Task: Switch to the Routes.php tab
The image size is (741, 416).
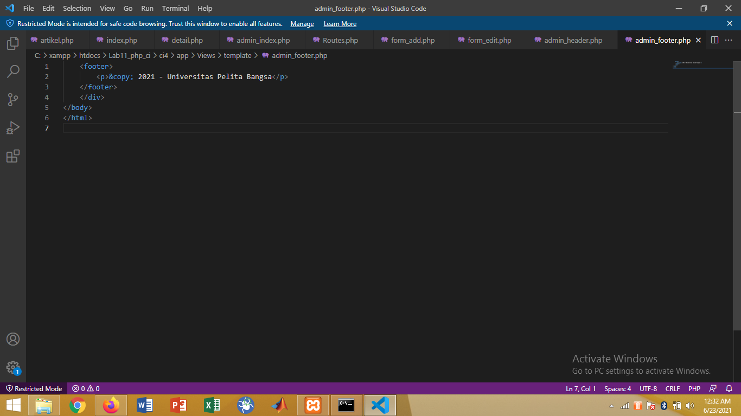Action: click(338, 40)
